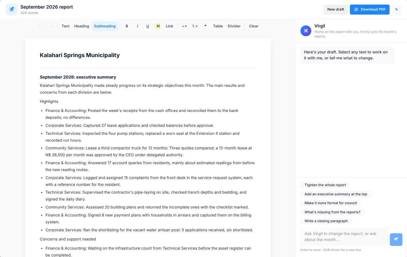Insert a block quote

205,26
